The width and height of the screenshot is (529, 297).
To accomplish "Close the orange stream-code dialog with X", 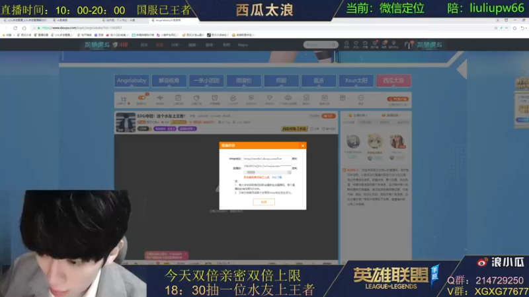I will [x=303, y=145].
